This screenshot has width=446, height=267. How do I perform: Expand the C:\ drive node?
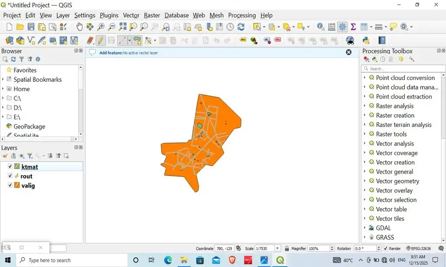click(x=3, y=98)
